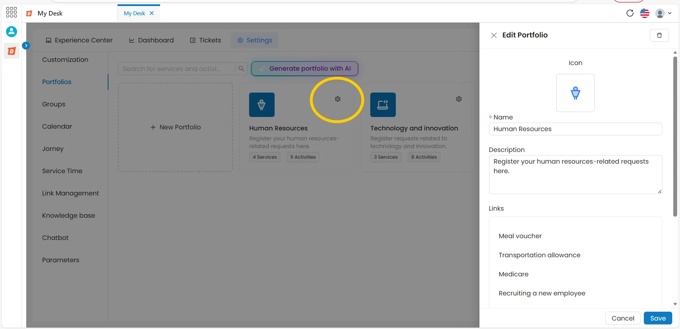Open Groups settings
Viewport: 680px width, 329px height.
click(54, 104)
